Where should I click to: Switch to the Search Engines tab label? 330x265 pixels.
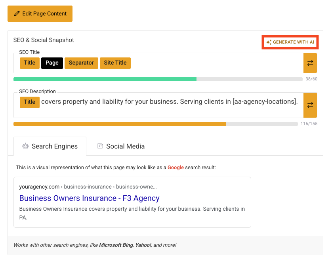pyautogui.click(x=55, y=147)
